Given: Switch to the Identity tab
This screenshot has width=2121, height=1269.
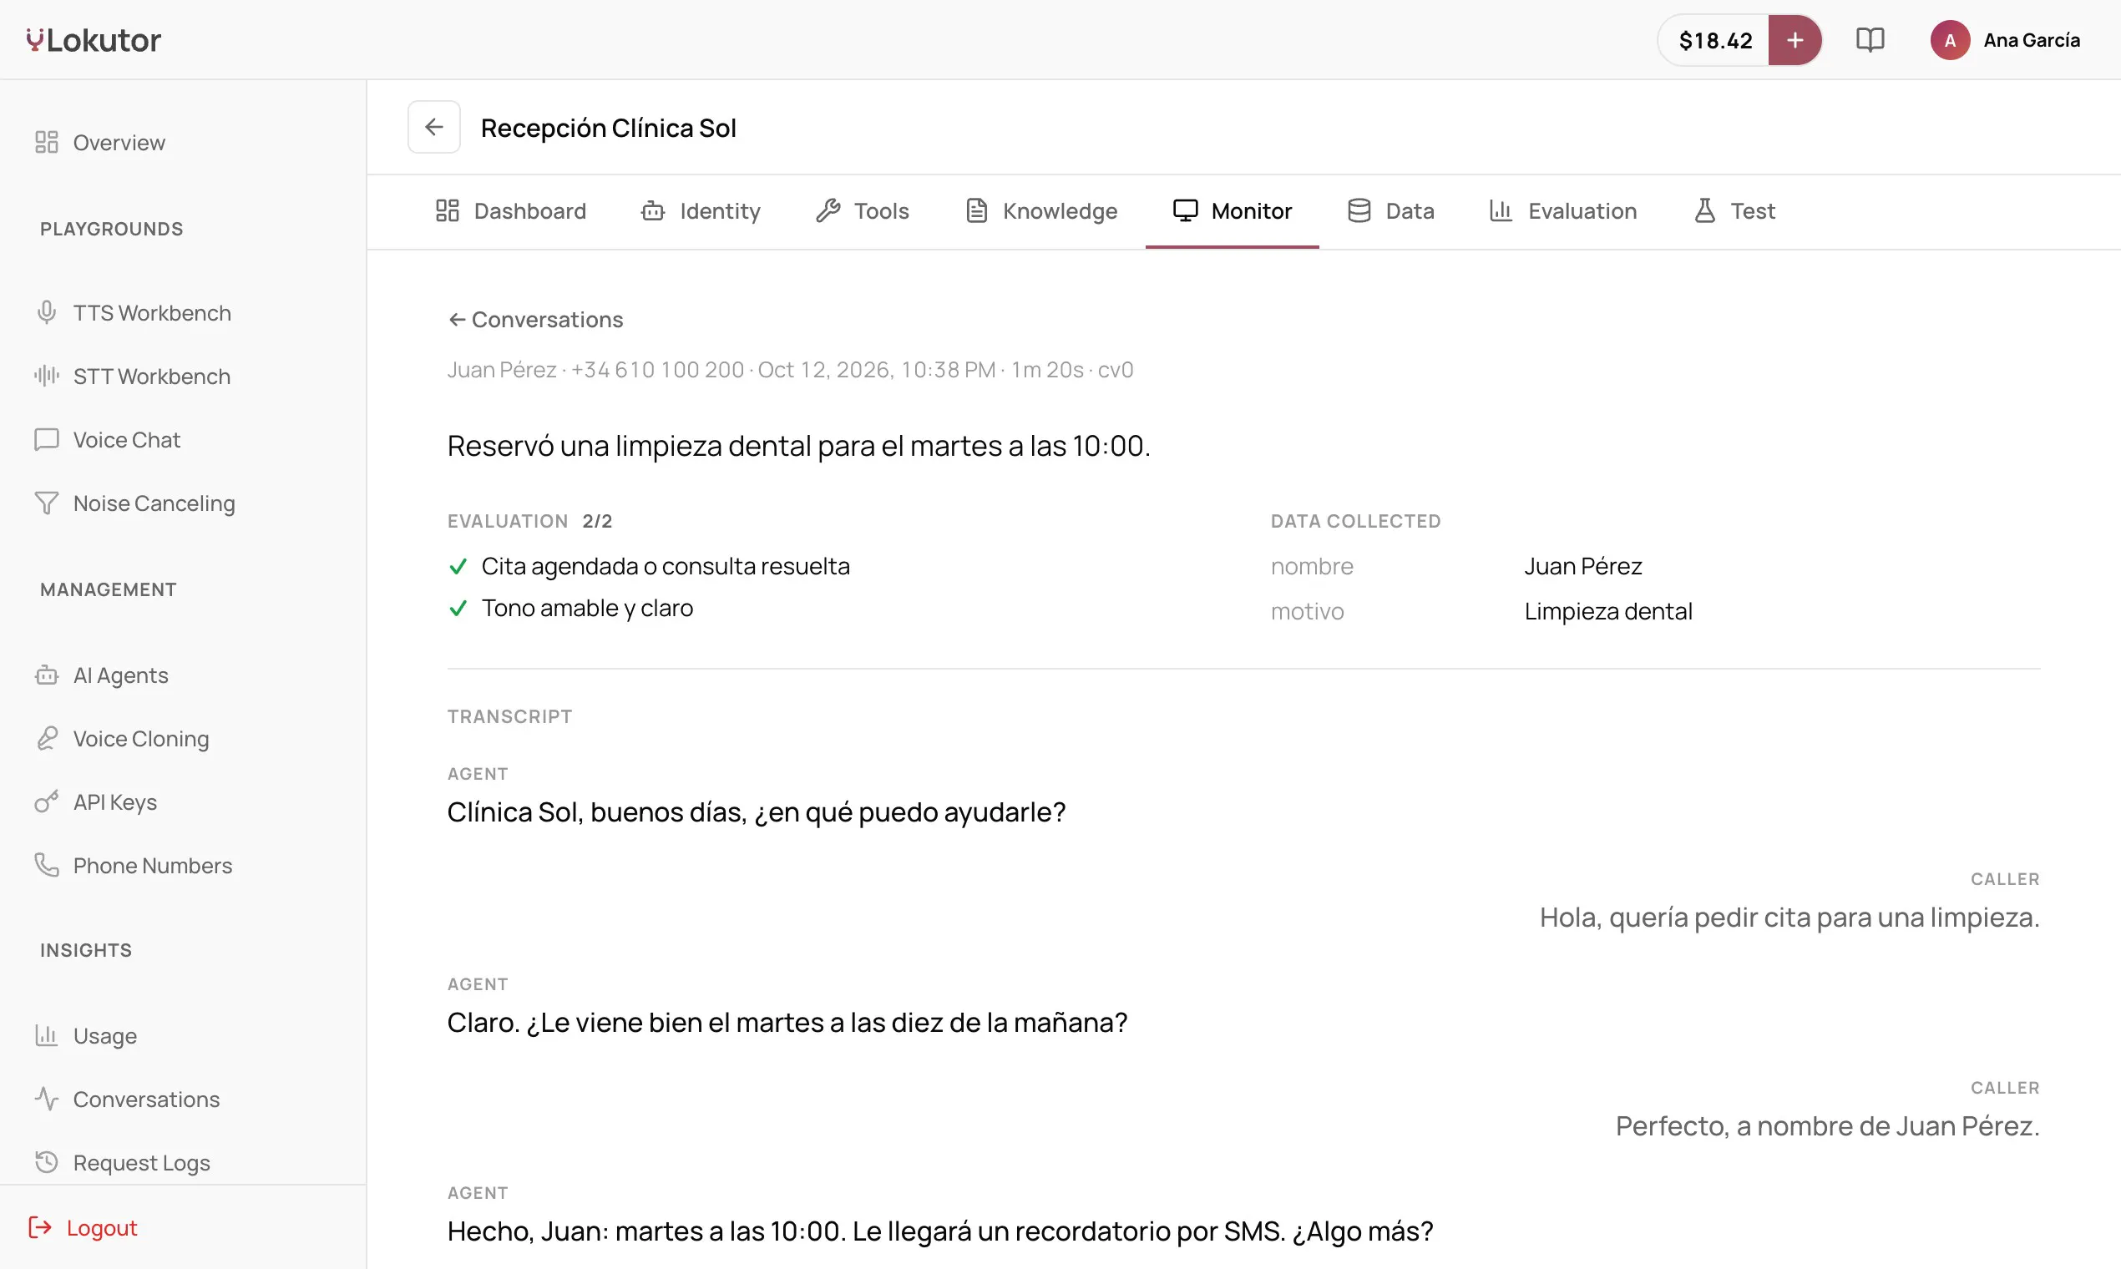Looking at the screenshot, I should [701, 211].
